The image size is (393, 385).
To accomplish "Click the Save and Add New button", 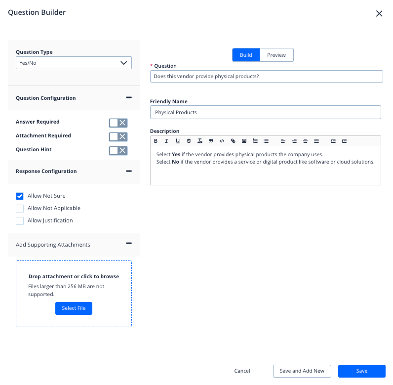I will click(x=302, y=371).
